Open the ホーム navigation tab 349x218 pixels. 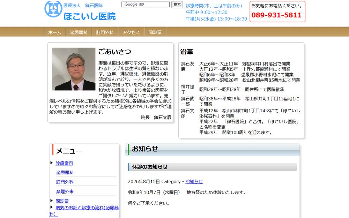pos(55,32)
